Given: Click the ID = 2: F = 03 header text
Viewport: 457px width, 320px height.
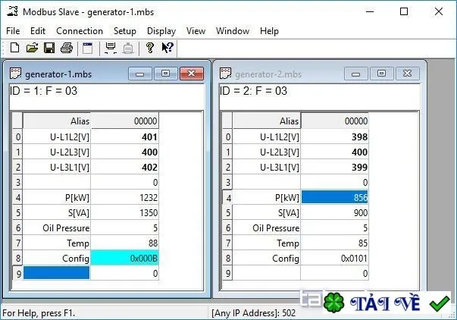Looking at the screenshot, I should pyautogui.click(x=254, y=91).
